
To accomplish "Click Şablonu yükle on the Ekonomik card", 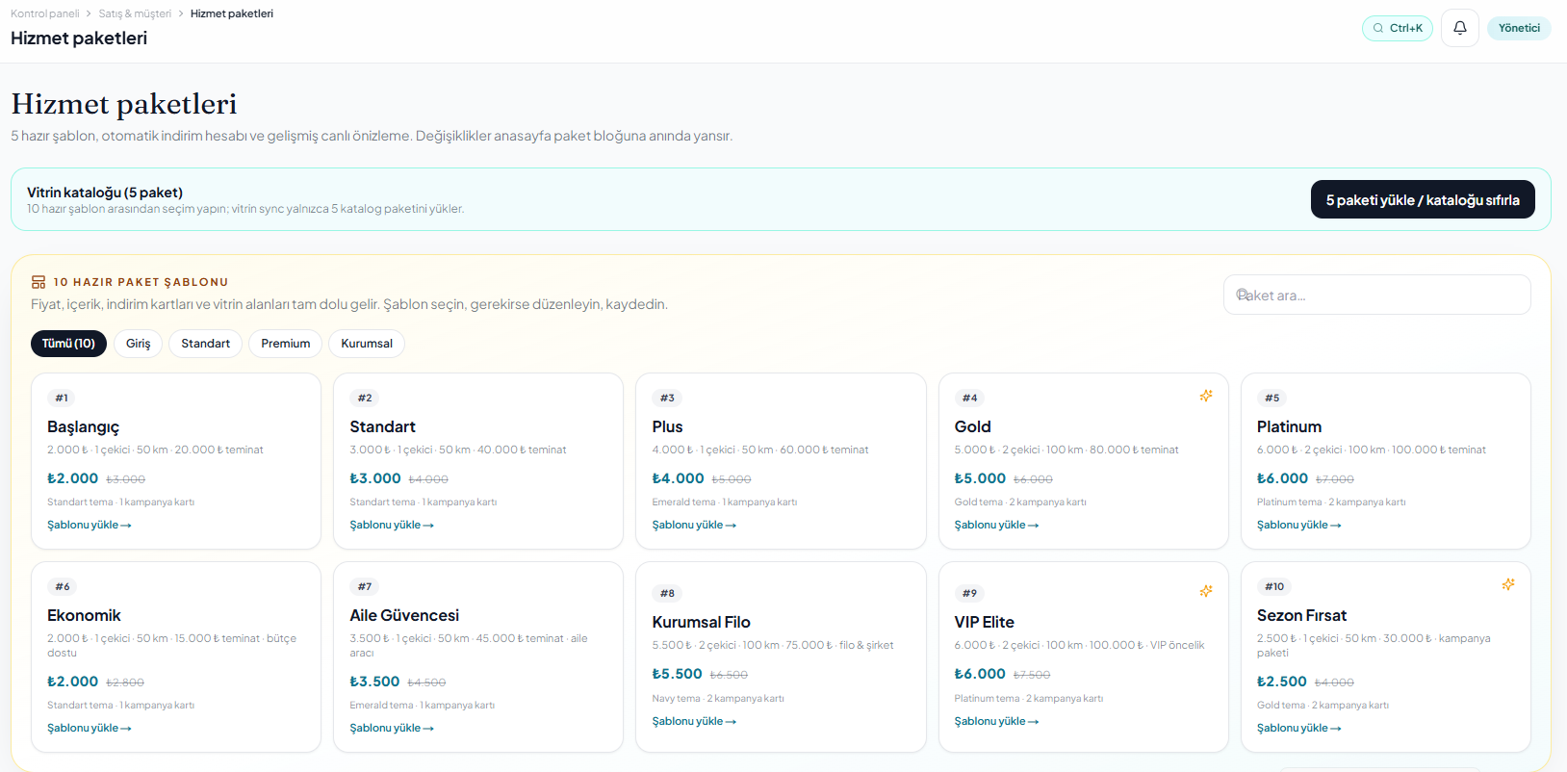I will click(x=90, y=728).
